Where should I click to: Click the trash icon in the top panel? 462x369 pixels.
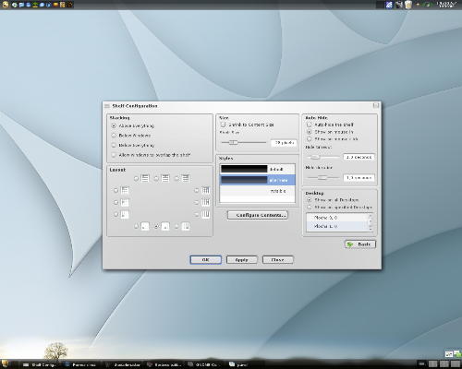pyautogui.click(x=408, y=5)
